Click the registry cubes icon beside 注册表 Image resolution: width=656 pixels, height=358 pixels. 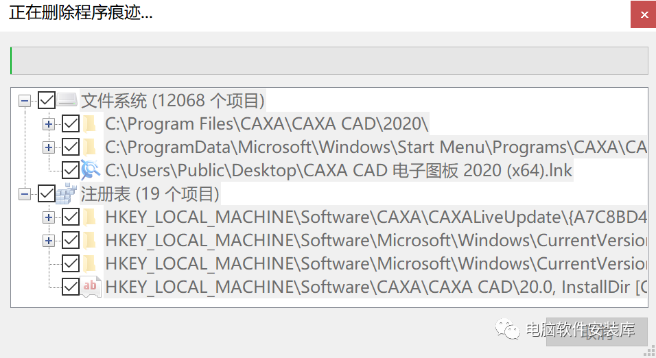67,193
